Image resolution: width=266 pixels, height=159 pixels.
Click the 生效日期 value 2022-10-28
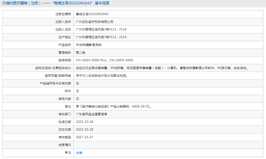point(85,129)
